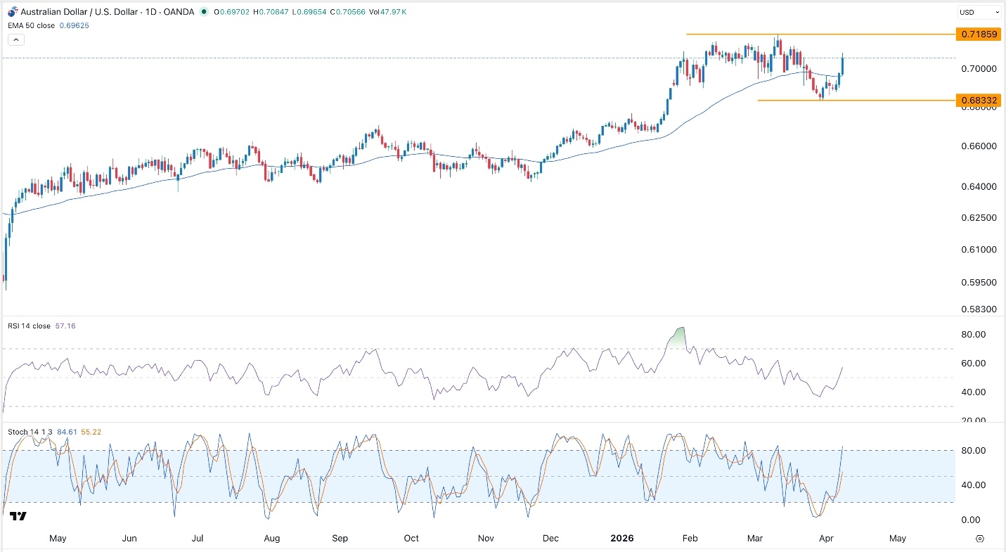
Task: Click the Australian flag symbol icon
Action: [x=12, y=12]
